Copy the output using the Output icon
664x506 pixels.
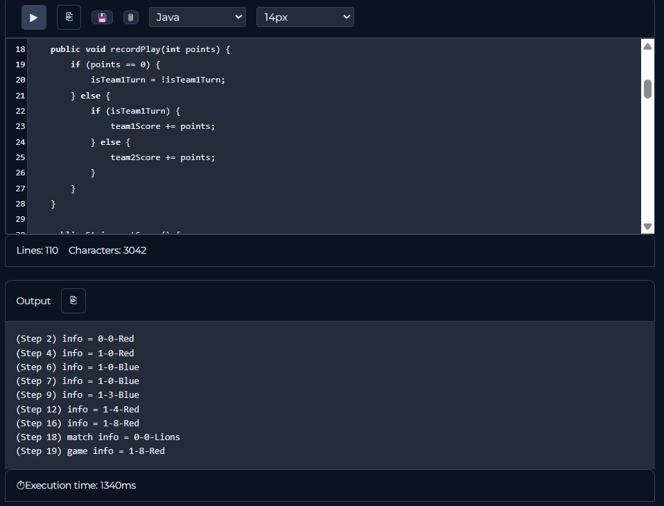click(73, 301)
